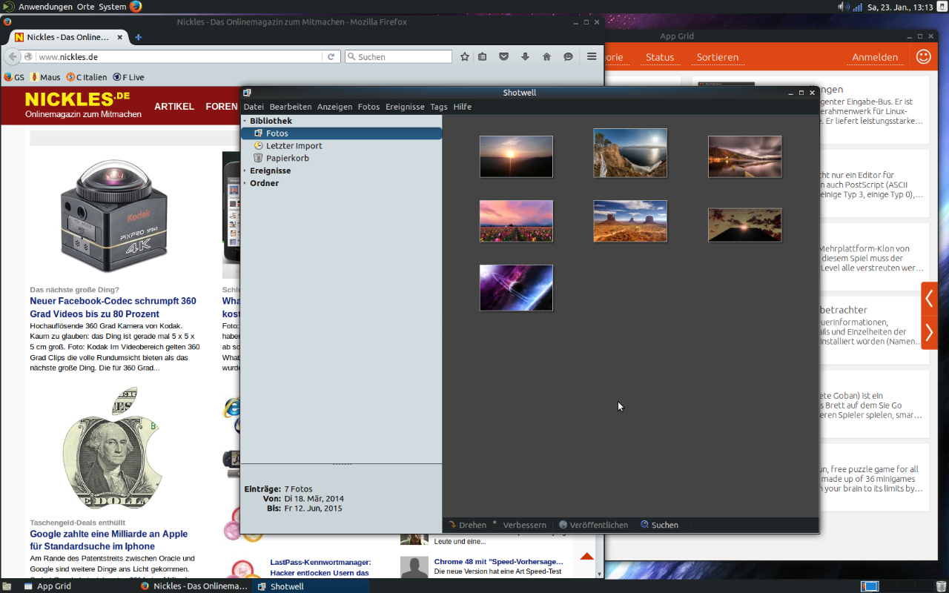Viewport: 949px width, 593px height.
Task: Open the Tags menu in Shotwell
Action: [x=439, y=107]
